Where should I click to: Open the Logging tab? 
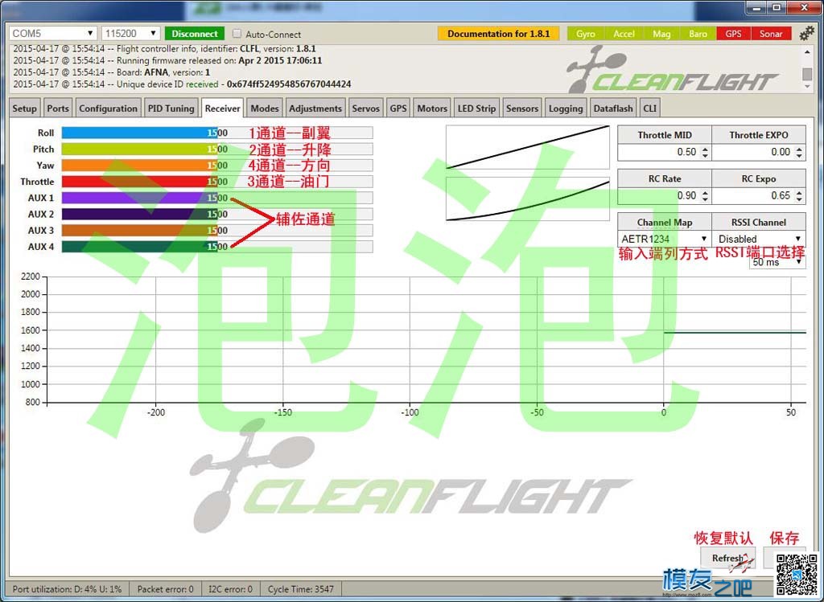[x=566, y=109]
